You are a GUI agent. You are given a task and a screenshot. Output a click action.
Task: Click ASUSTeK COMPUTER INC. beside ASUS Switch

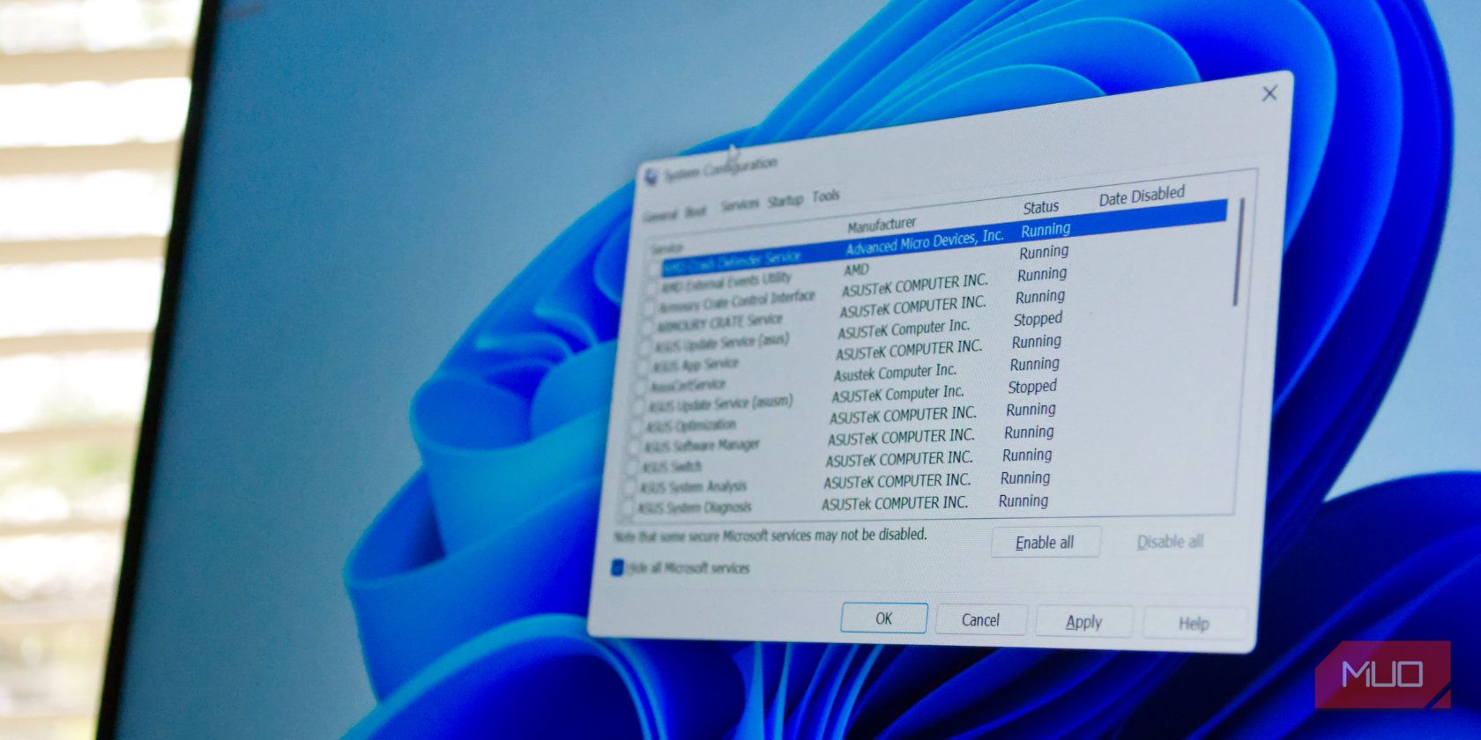[x=899, y=459]
